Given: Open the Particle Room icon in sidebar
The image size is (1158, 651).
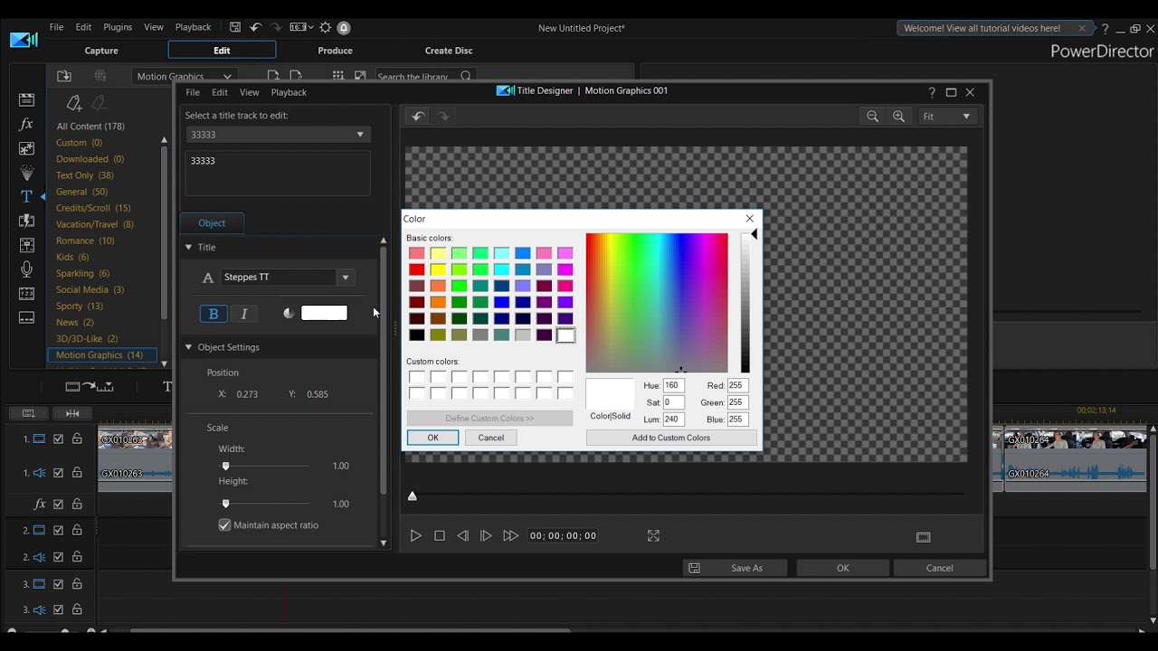Looking at the screenshot, I should 26,173.
